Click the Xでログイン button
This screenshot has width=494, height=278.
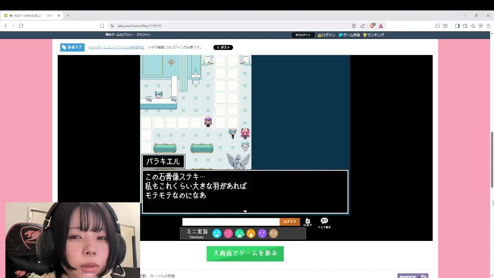click(x=303, y=35)
